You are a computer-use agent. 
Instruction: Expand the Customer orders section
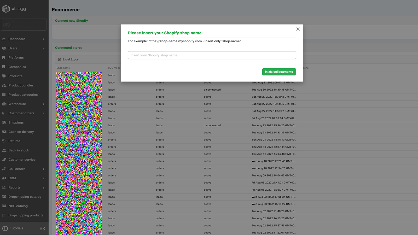coord(44,113)
